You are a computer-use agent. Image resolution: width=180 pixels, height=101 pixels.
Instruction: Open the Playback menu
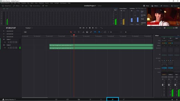pos(41,3)
